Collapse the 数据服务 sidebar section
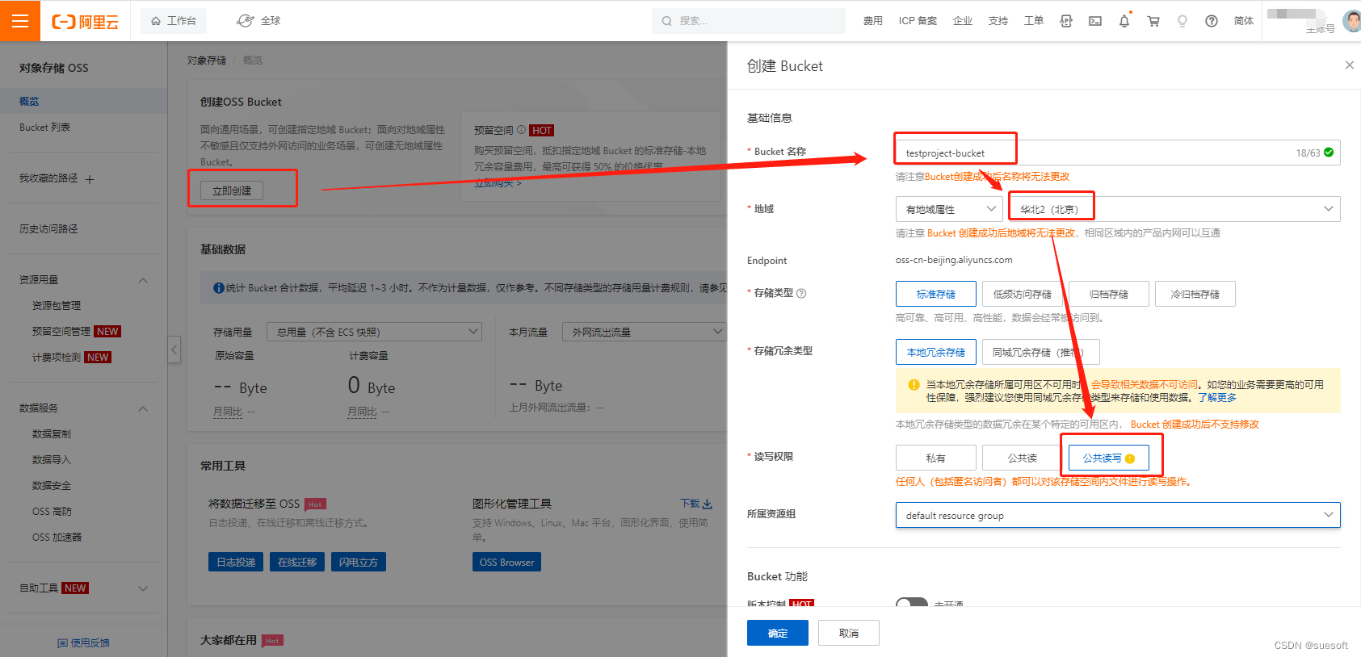Viewport: 1361px width, 657px height. click(x=143, y=408)
